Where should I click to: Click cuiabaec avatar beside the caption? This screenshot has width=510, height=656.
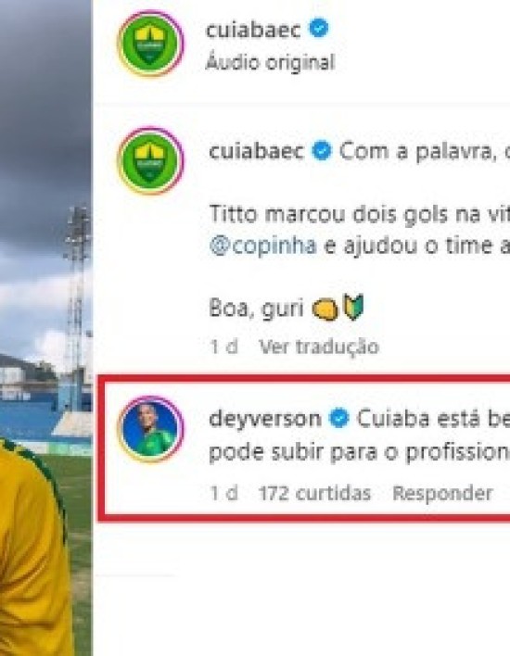pos(150,160)
